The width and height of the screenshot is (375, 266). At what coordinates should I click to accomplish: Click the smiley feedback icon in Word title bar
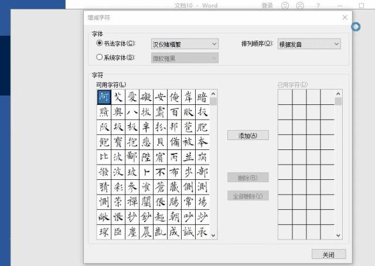pos(285,5)
